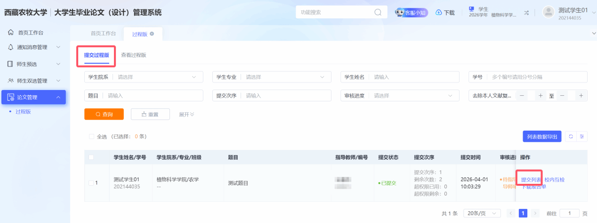Viewport: 597px width, 223px height.
Task: Open column settings icon beside refresh
Action: coord(582,136)
